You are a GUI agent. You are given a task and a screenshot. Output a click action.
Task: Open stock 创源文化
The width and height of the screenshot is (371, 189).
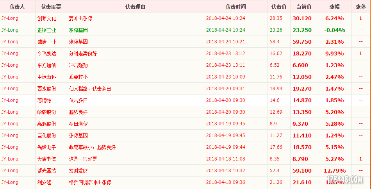point(46,18)
